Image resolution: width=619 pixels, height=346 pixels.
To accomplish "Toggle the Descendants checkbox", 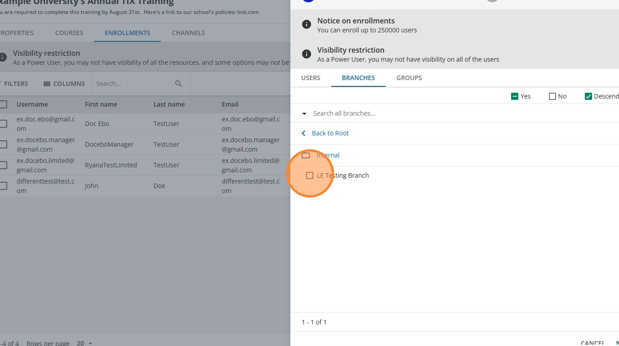I will tap(588, 96).
